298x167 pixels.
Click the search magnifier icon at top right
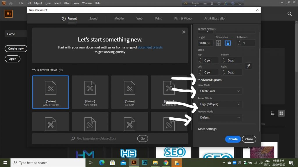click(290, 14)
